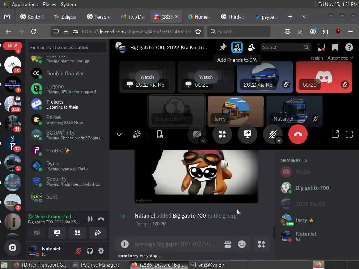Image resolution: width=359 pixels, height=269 pixels.
Task: Switch to the Zdjęcia browser tab
Action: [x=65, y=17]
